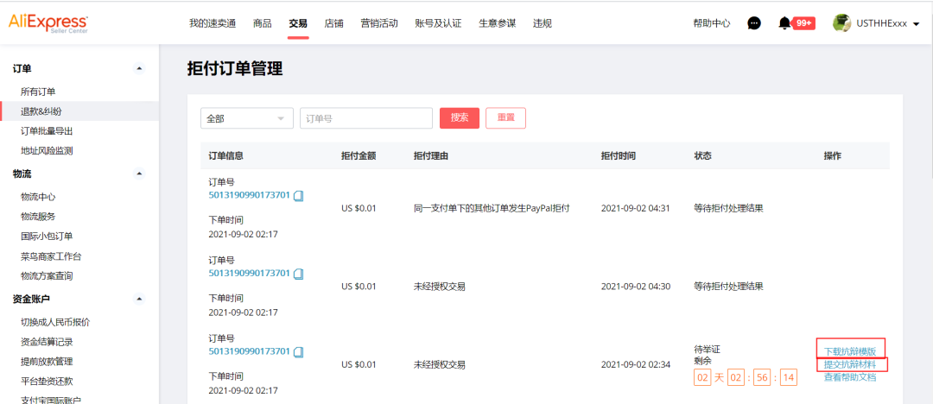The width and height of the screenshot is (933, 404).
Task: Click the 2021-09-02 02:34 chargeback time
Action: tap(636, 365)
